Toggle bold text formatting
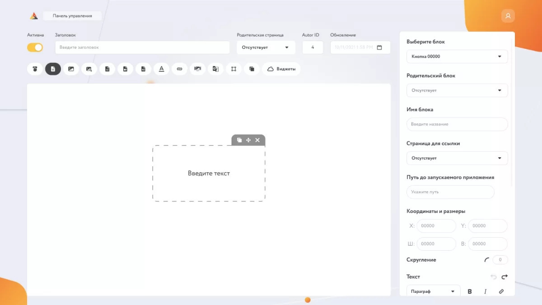Image resolution: width=542 pixels, height=305 pixels. (x=470, y=291)
